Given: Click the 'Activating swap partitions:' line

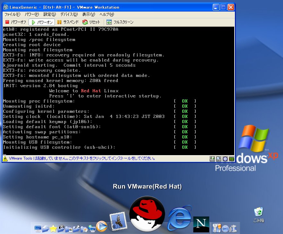Looking at the screenshot, I should 42,132.
